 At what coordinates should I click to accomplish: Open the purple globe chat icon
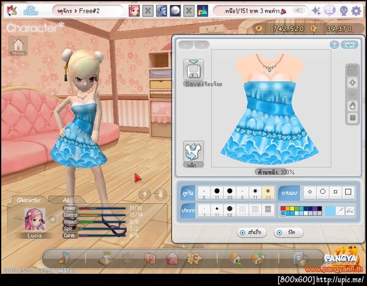(x=329, y=11)
